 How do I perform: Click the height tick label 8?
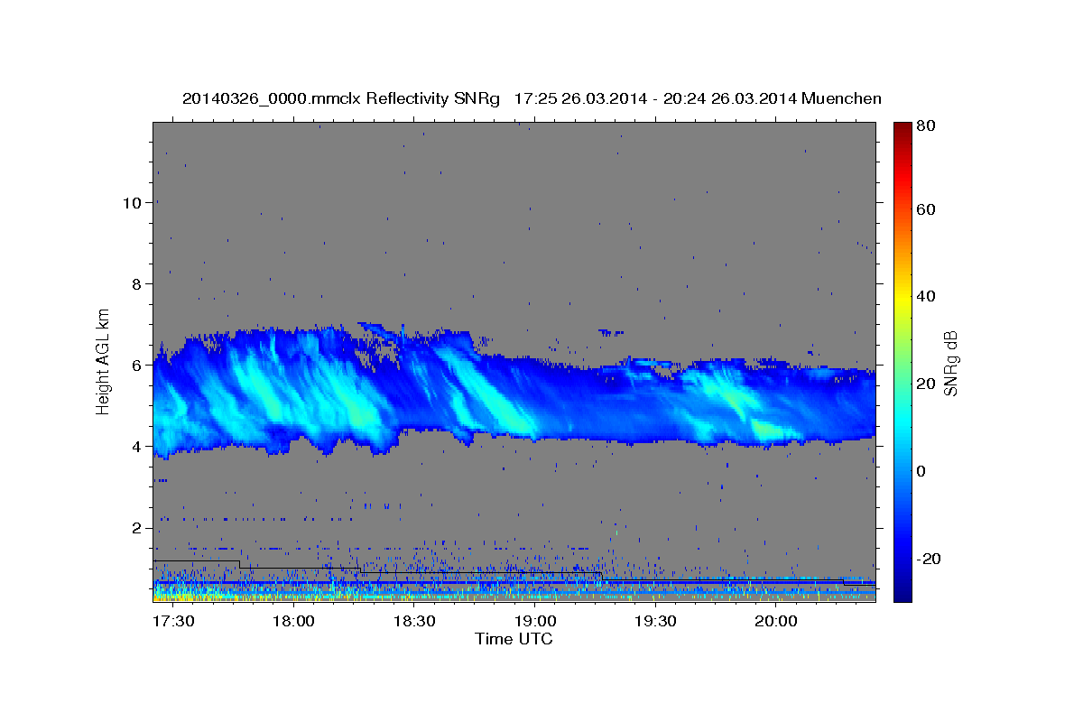pyautogui.click(x=135, y=283)
